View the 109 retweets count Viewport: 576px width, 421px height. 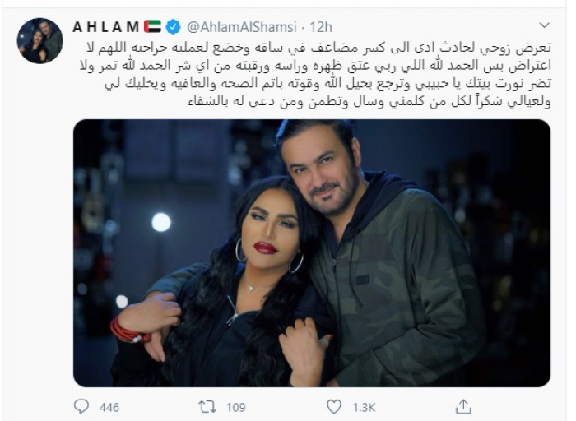pyautogui.click(x=235, y=407)
